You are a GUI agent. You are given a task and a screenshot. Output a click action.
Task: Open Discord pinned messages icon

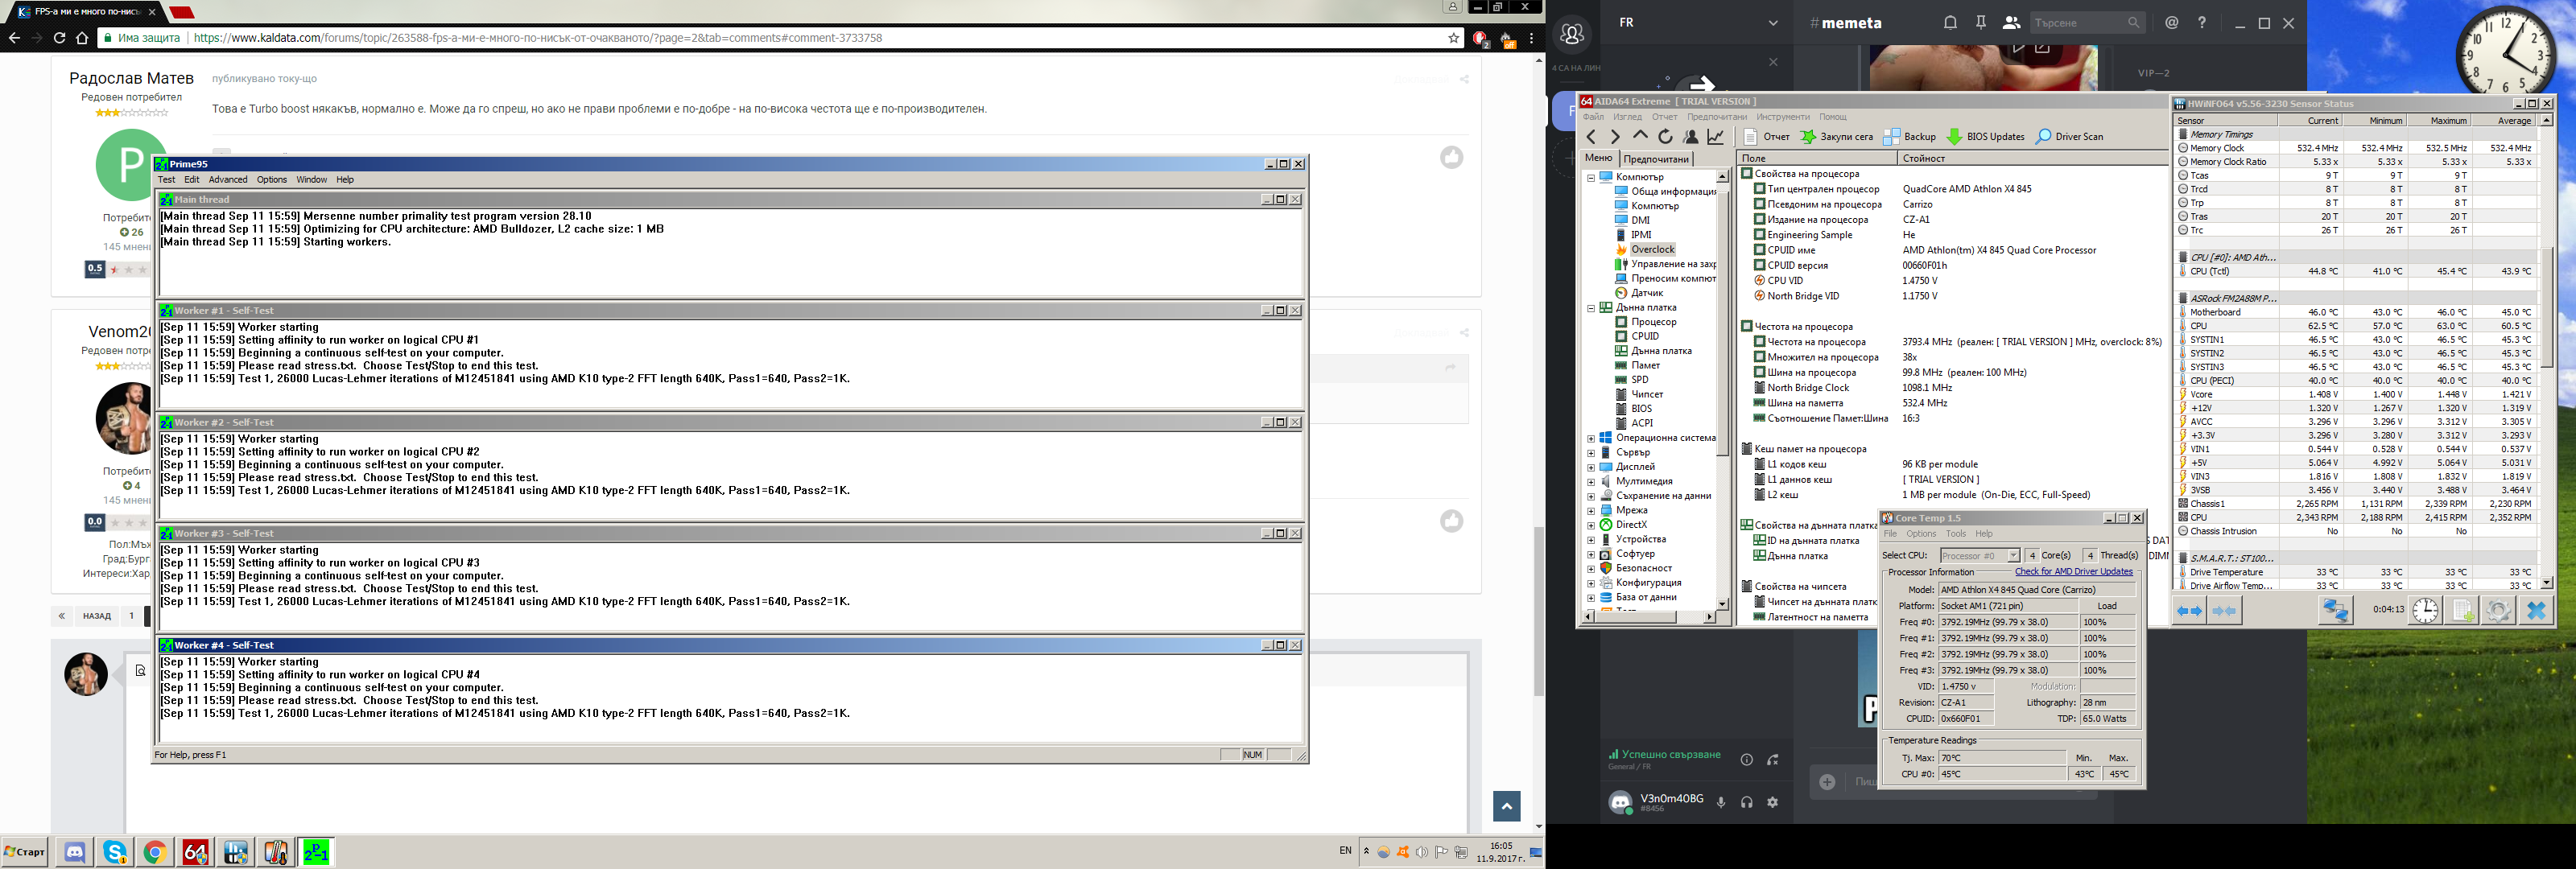click(x=1981, y=22)
